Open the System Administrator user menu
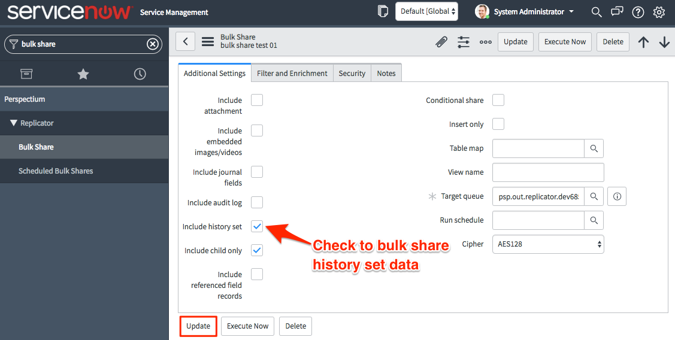This screenshot has width=675, height=340. click(534, 12)
